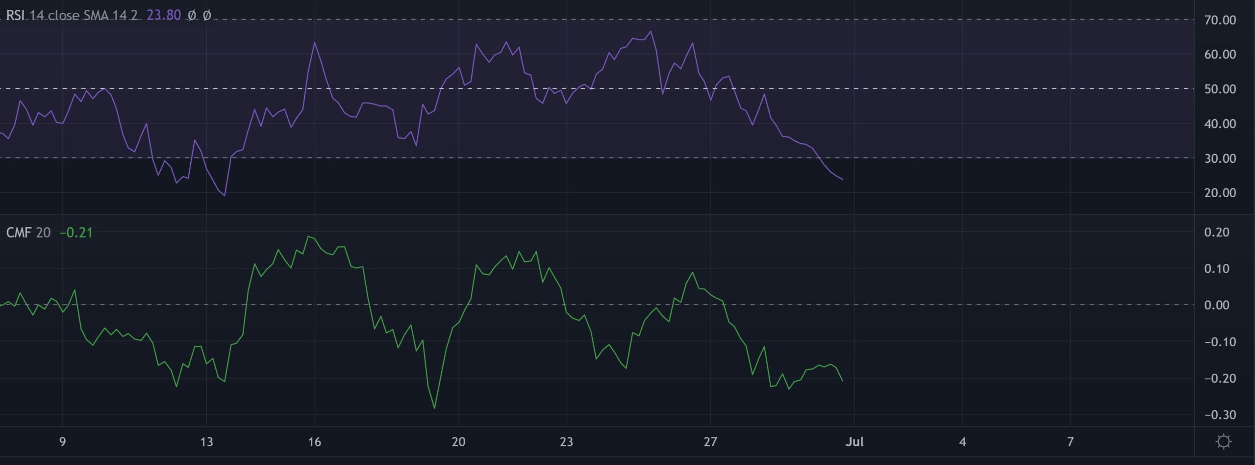Image resolution: width=1255 pixels, height=465 pixels.
Task: Select date 13 on the time axis
Action: point(206,442)
